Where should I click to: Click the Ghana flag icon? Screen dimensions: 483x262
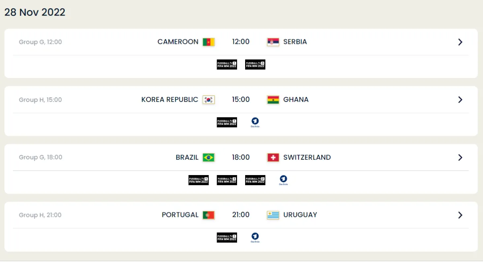coord(273,100)
